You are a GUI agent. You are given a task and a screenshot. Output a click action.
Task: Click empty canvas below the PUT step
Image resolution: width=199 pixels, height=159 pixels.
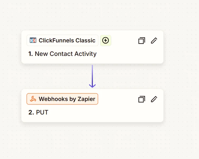tap(92, 140)
